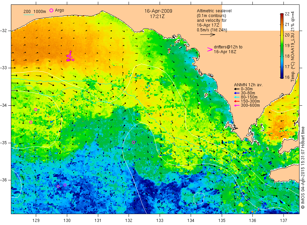Click the magenta 300-600m legend arrow

pos(237,105)
